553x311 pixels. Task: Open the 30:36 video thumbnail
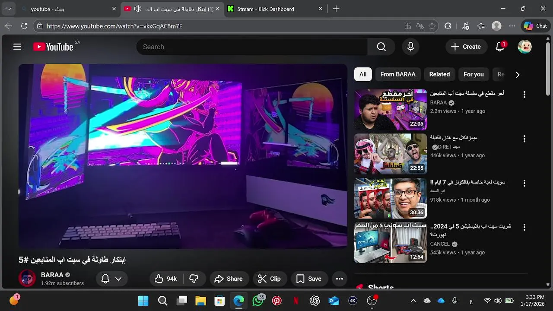coord(391,198)
